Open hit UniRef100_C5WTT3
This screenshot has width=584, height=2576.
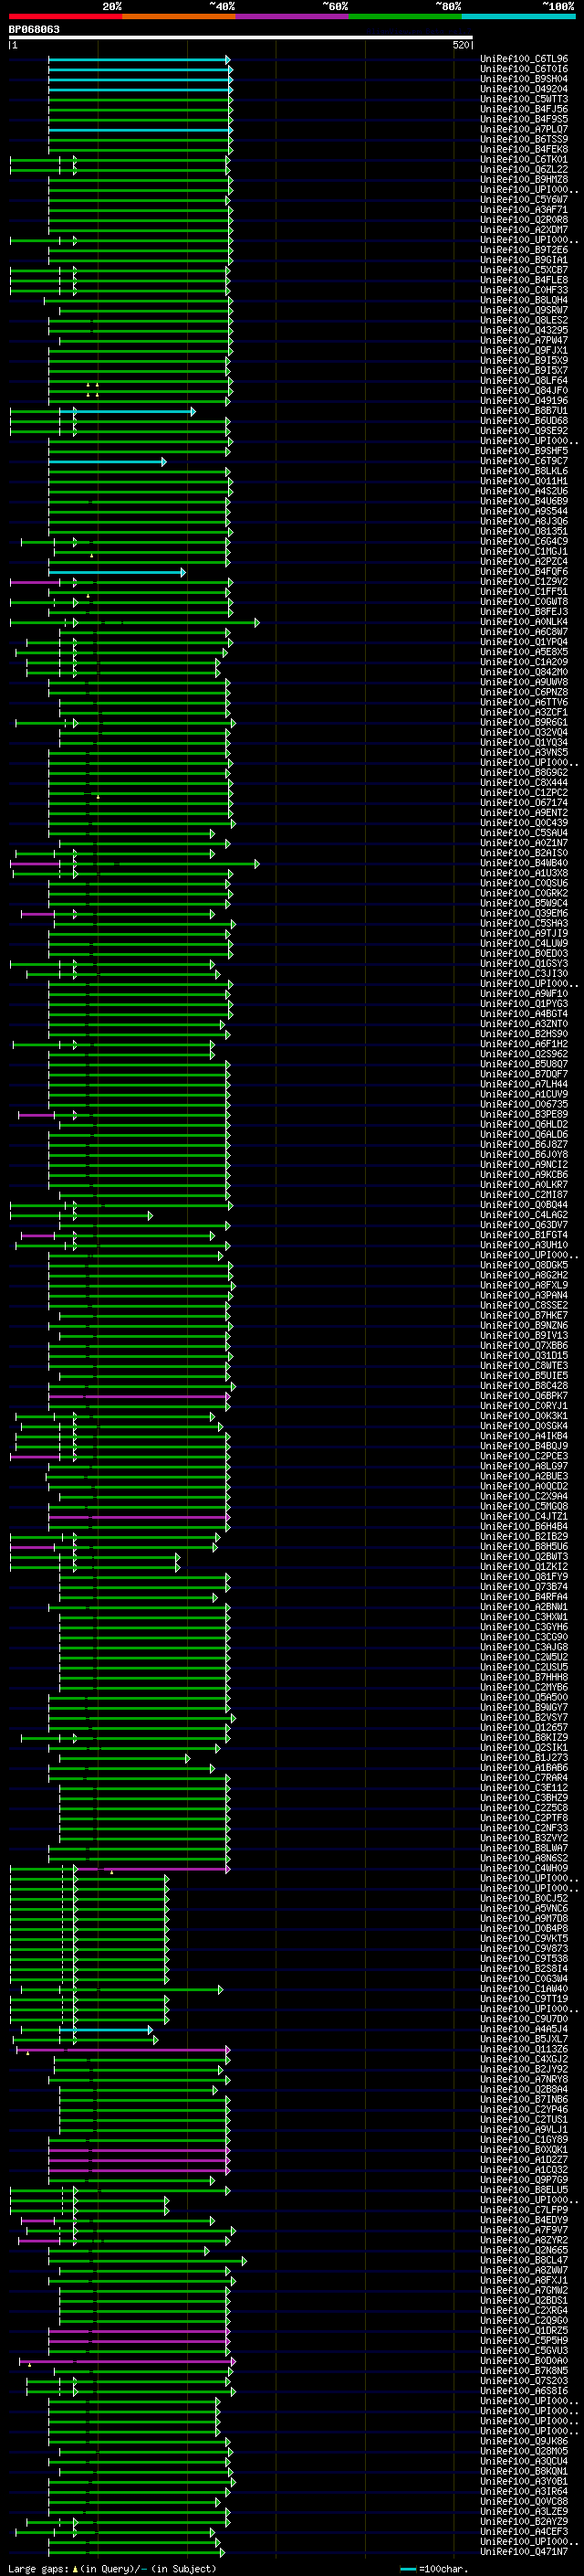point(524,99)
